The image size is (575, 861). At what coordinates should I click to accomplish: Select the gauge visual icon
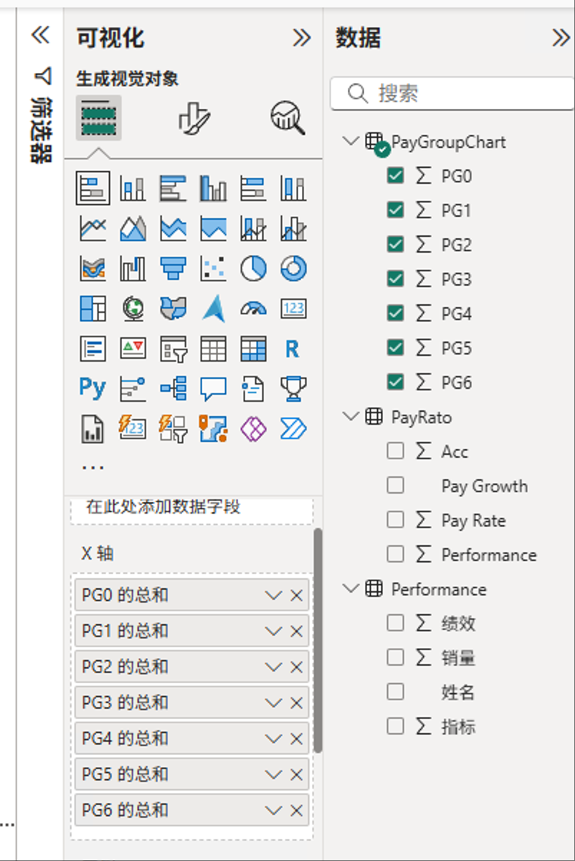point(253,309)
